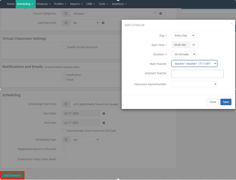
Task: Open the Start Date calendar icon
Action: [104, 114]
